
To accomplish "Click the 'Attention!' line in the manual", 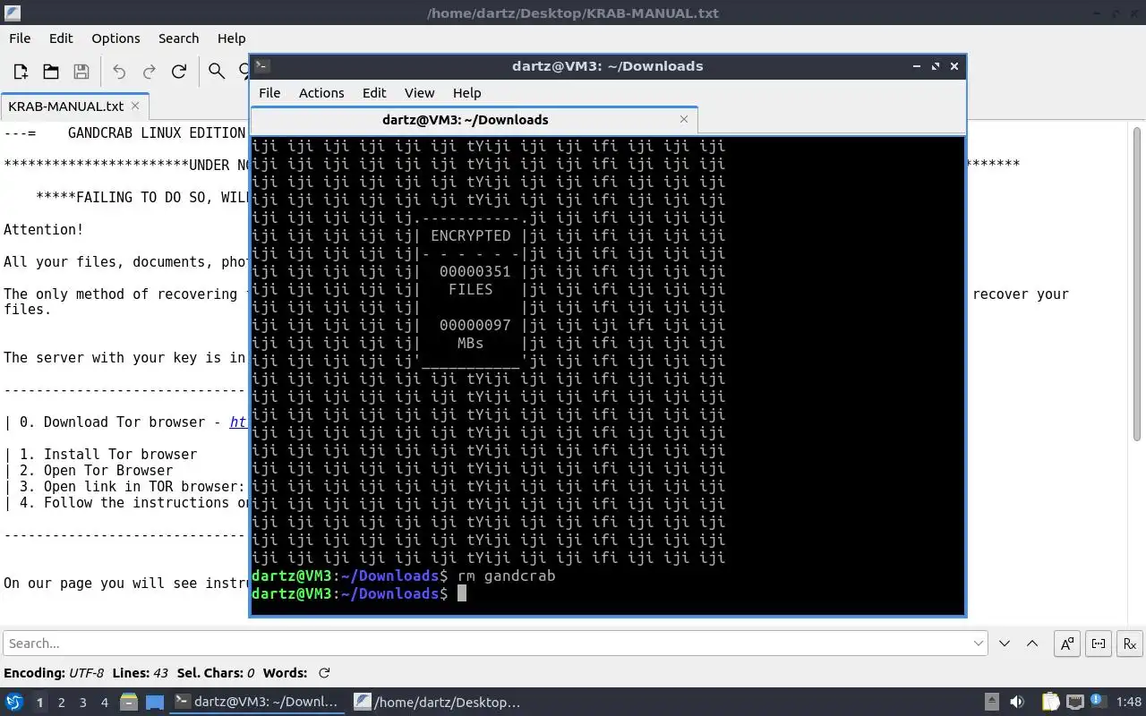I will tap(44, 229).
